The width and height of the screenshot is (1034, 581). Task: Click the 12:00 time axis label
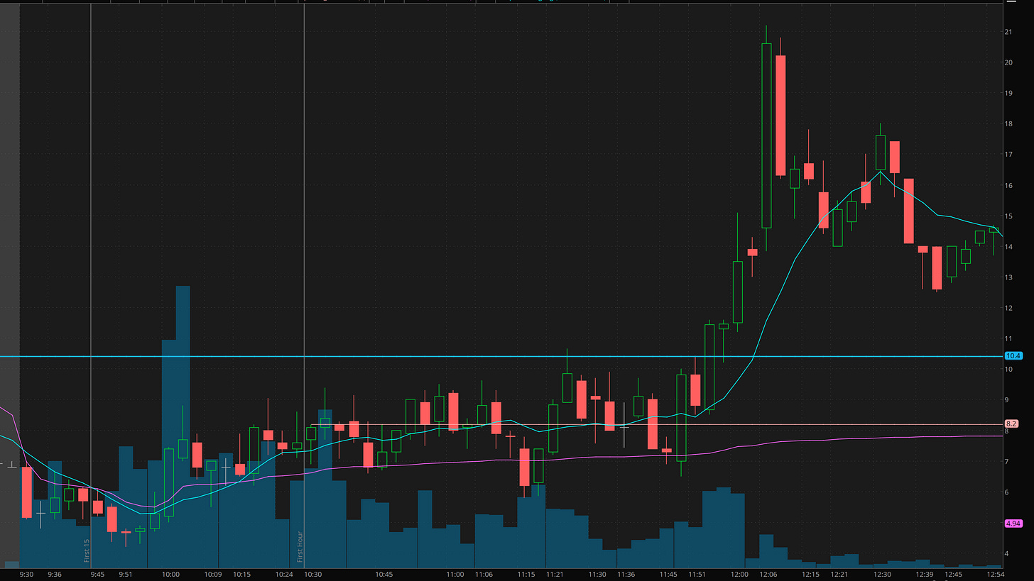tap(740, 575)
